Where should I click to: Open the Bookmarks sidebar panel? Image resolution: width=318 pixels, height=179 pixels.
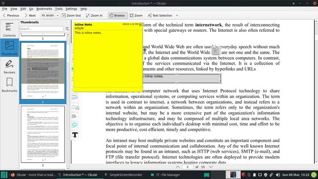pyautogui.click(x=9, y=85)
